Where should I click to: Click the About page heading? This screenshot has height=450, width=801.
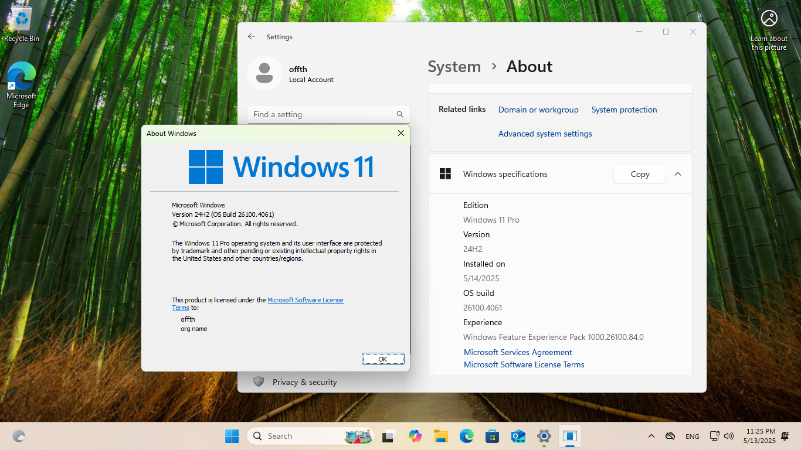click(x=530, y=67)
